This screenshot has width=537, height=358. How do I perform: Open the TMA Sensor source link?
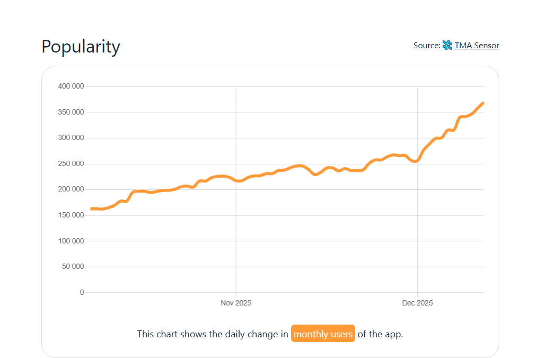477,46
